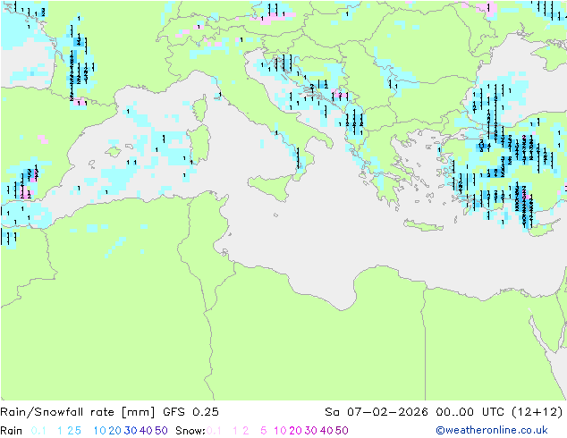Click the 'Snow:' legend label
The width and height of the screenshot is (567, 438).
tap(190, 431)
